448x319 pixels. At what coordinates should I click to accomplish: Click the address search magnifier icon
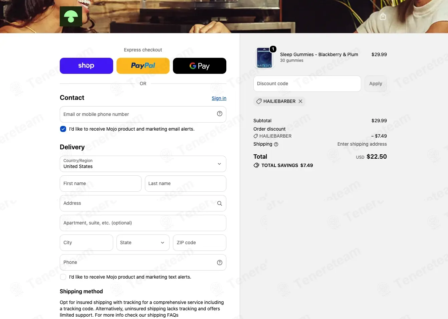click(x=220, y=203)
